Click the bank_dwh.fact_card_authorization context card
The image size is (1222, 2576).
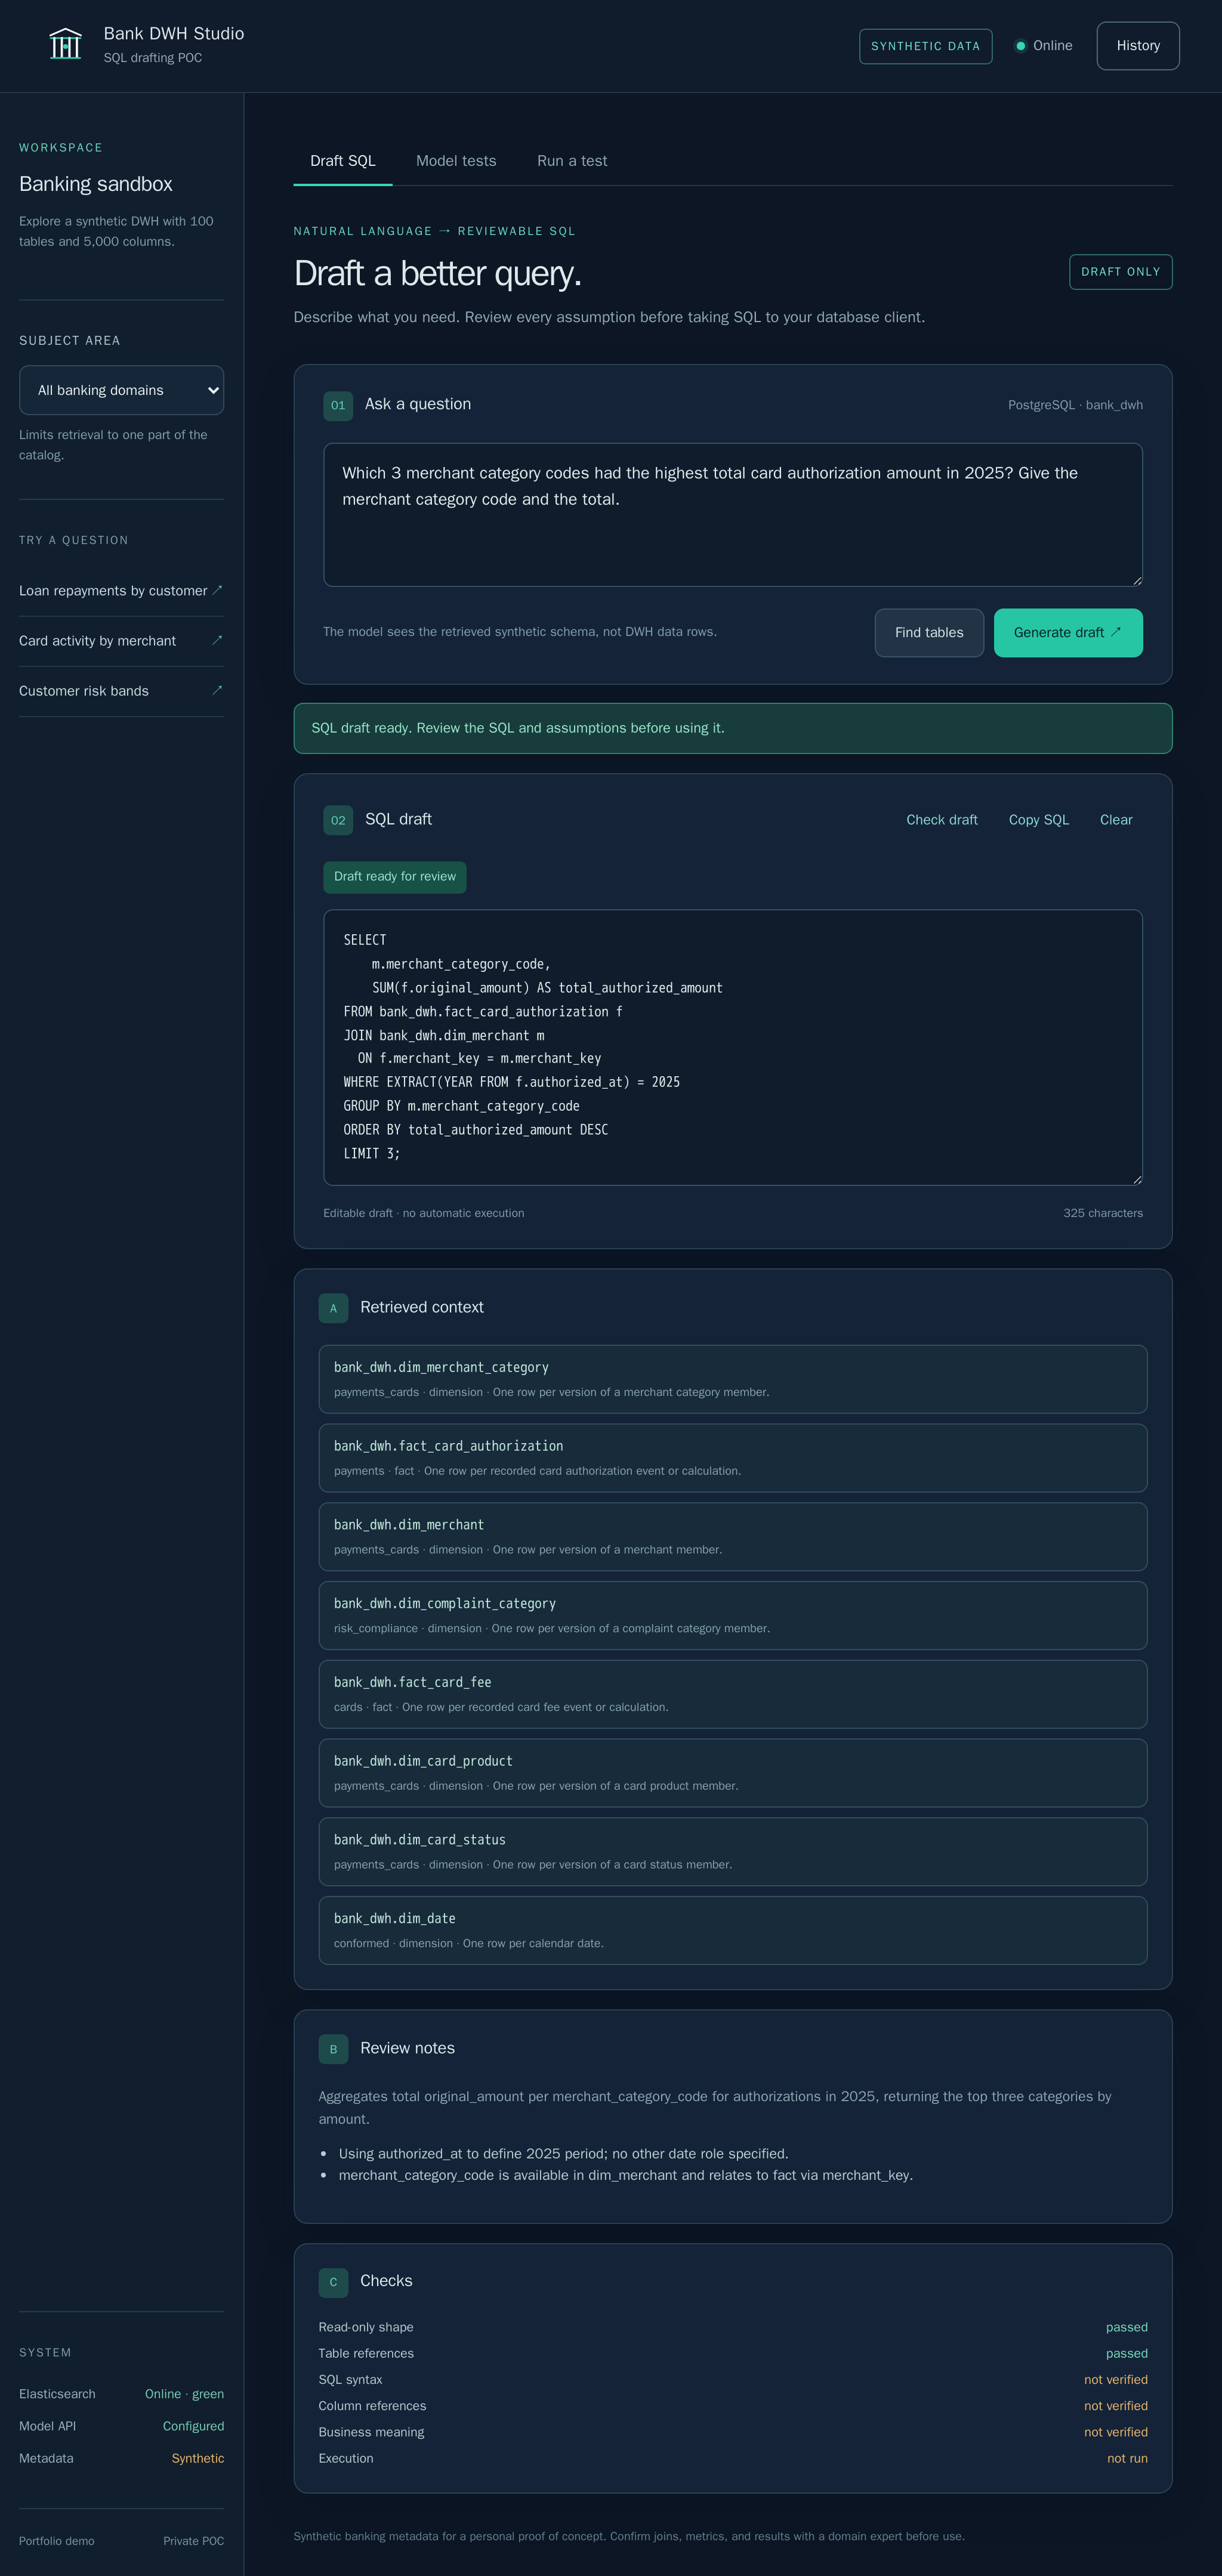coord(733,1458)
